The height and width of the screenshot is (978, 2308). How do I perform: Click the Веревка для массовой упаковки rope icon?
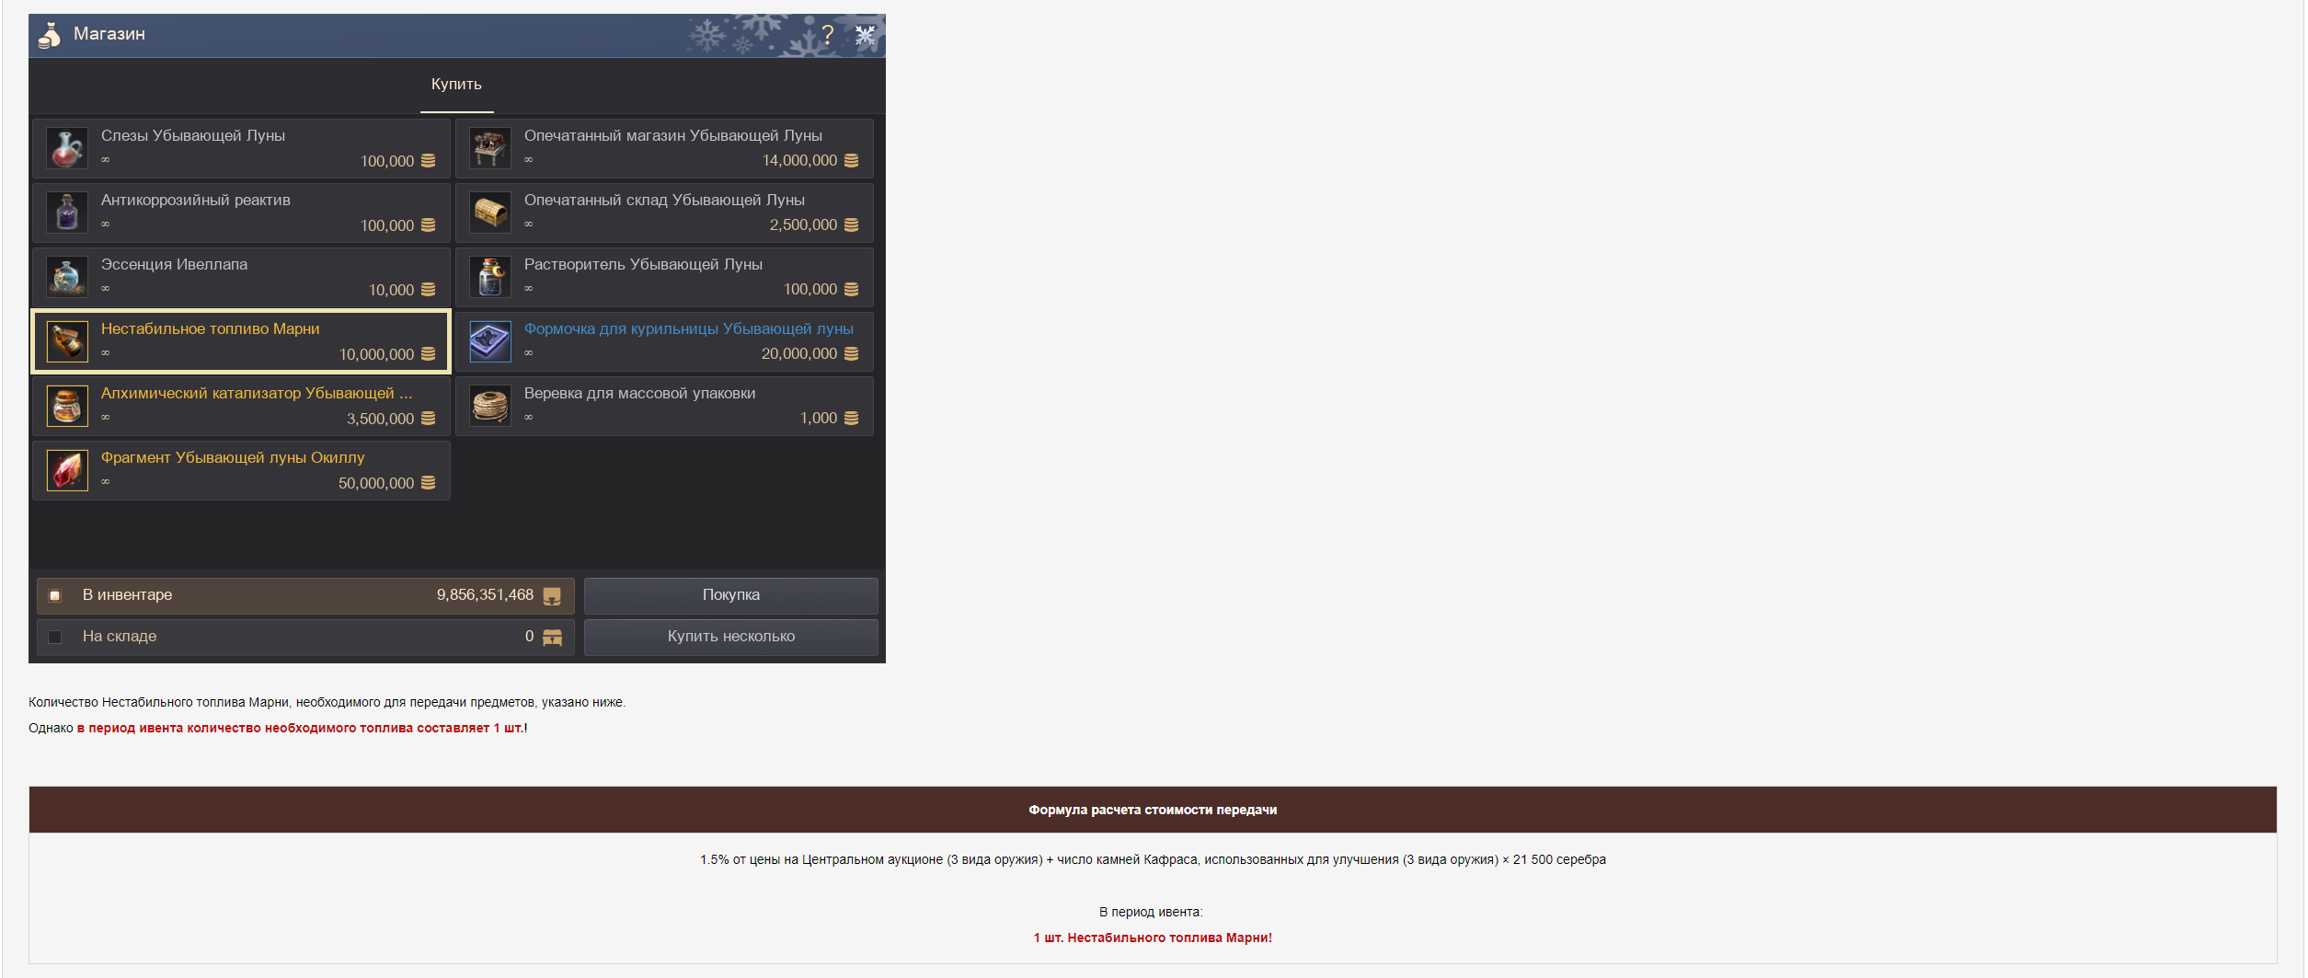tap(490, 406)
